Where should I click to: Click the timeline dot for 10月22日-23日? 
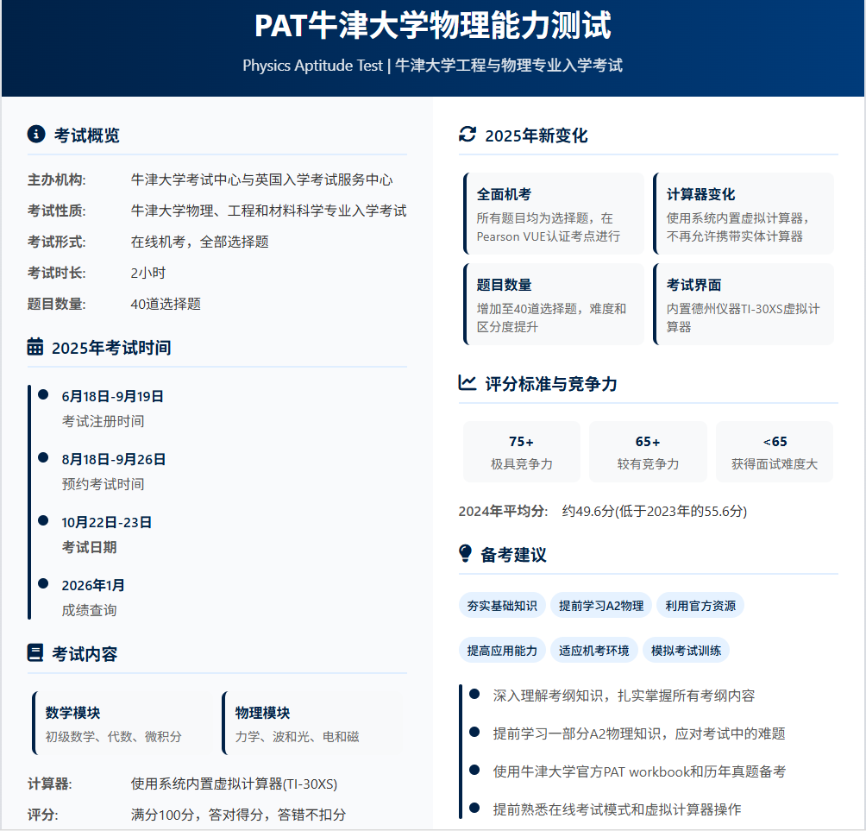click(43, 520)
